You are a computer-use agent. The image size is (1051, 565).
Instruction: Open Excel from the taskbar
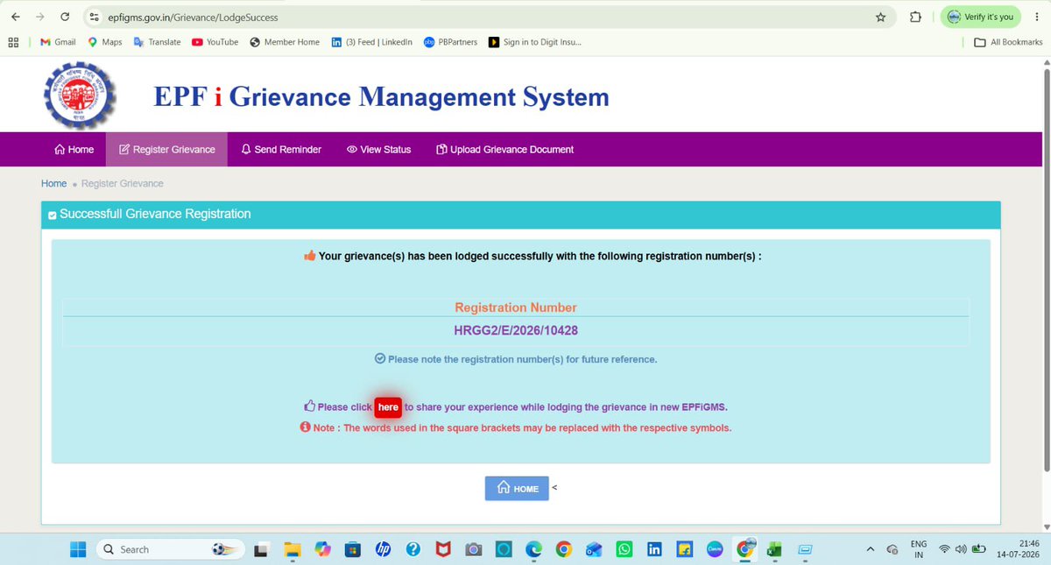(775, 549)
